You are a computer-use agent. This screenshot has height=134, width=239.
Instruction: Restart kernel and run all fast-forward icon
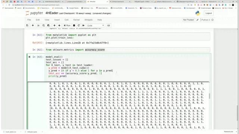(x=83, y=26)
